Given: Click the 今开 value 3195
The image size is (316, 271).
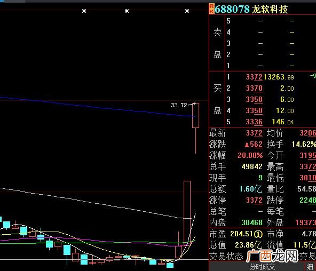Looking at the screenshot, I should [x=308, y=155].
